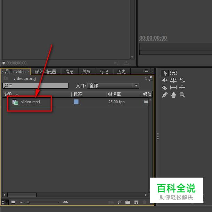Switch to the 媒体浏览器 tab
The image size is (212, 212).
click(46, 72)
